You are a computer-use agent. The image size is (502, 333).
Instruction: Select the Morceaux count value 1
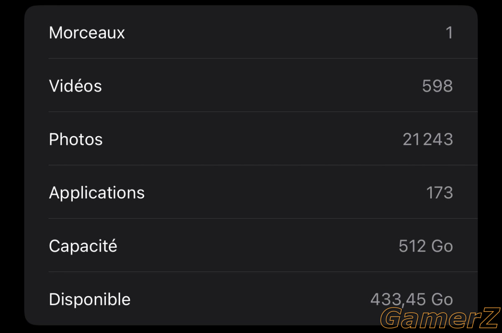[x=449, y=33]
